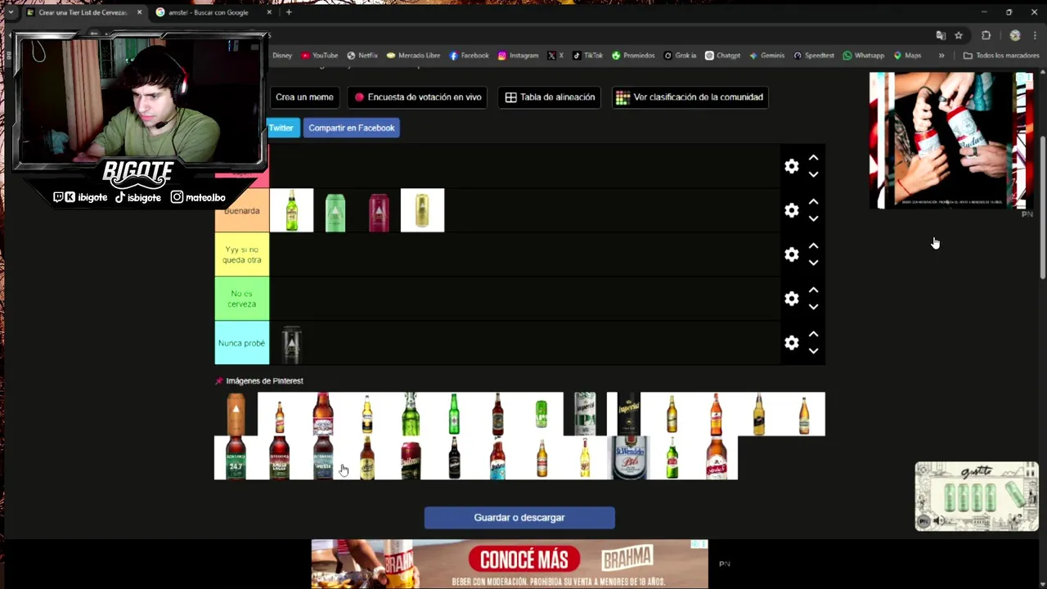The image size is (1047, 589).
Task: Click the 'No es cerveza' tier label
Action: click(x=241, y=299)
